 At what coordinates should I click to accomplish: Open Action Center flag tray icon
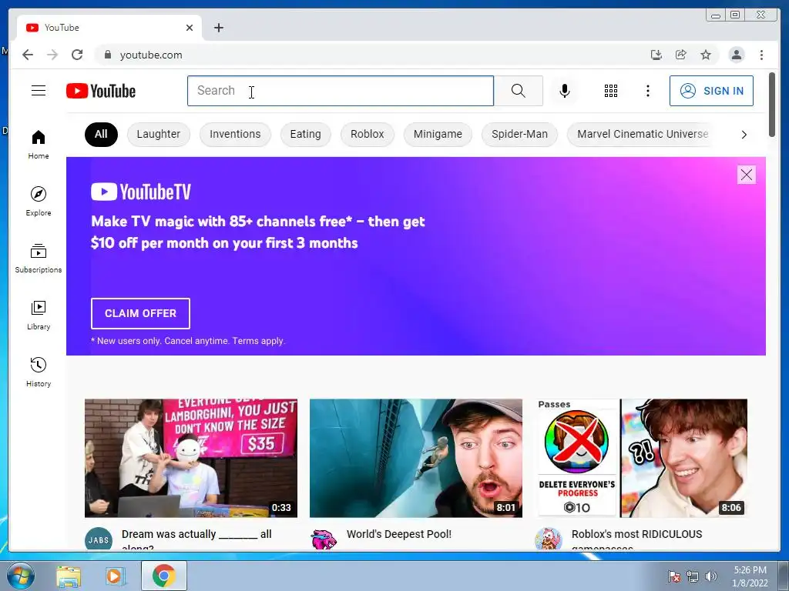click(673, 576)
